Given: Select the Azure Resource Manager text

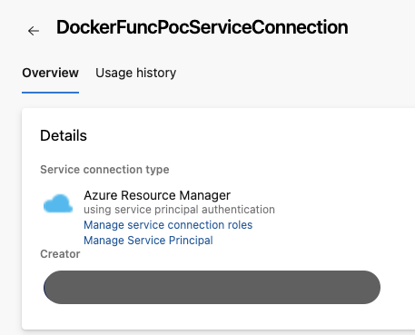Looking at the screenshot, I should (x=157, y=195).
